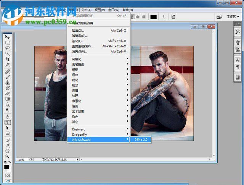Open the 工作区 workspace dropdown
The image size is (244, 185).
[233, 16]
